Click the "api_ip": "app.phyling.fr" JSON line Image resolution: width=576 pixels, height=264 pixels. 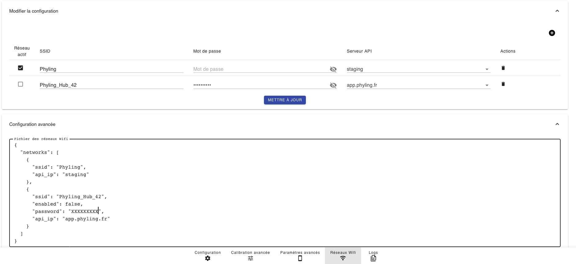71,219
